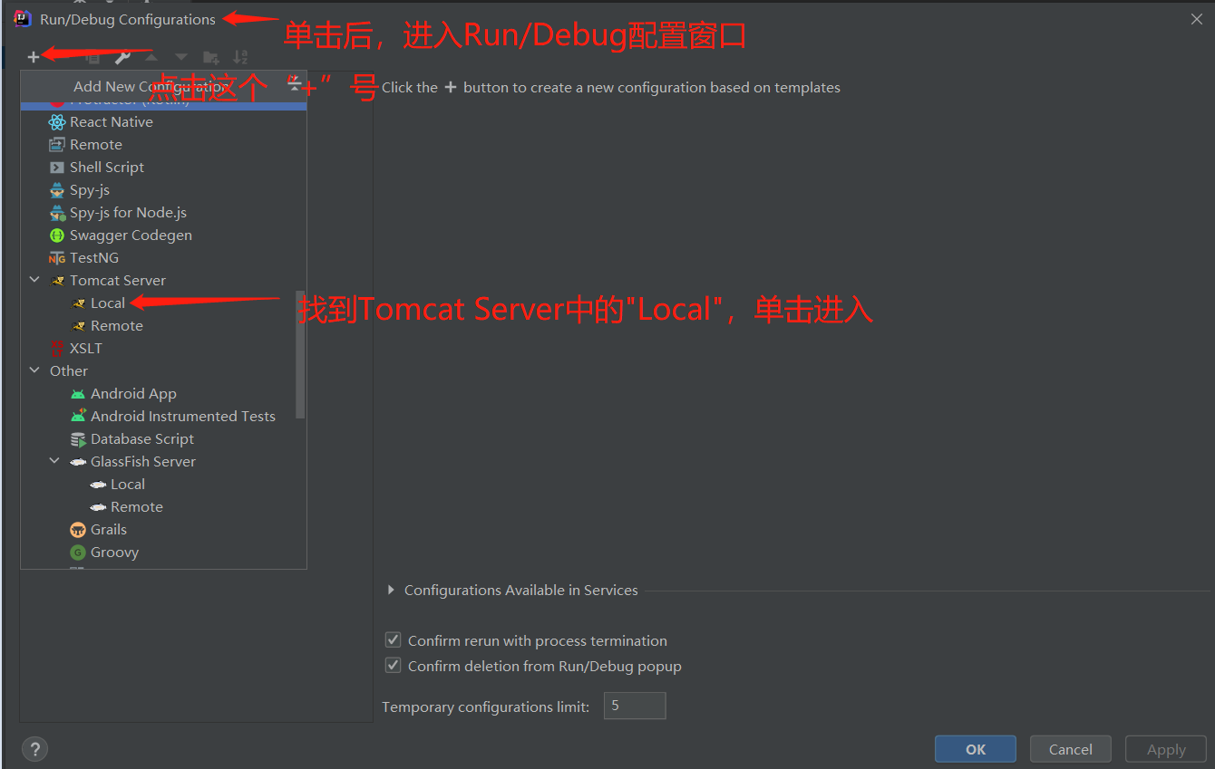This screenshot has height=769, width=1215.
Task: Collapse the Other group chevron
Action: click(34, 371)
